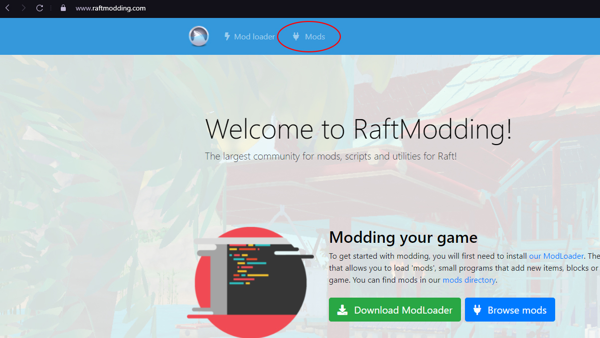Click the lightning bolt Mod loader icon

tap(227, 36)
